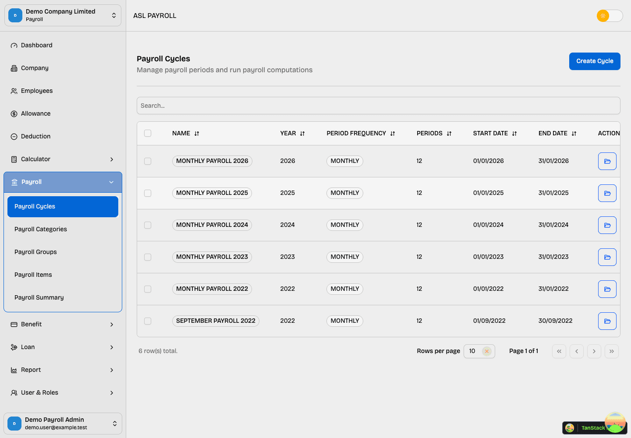This screenshot has width=631, height=438.
Task: Open the Rows per page selector
Action: pyautogui.click(x=479, y=351)
